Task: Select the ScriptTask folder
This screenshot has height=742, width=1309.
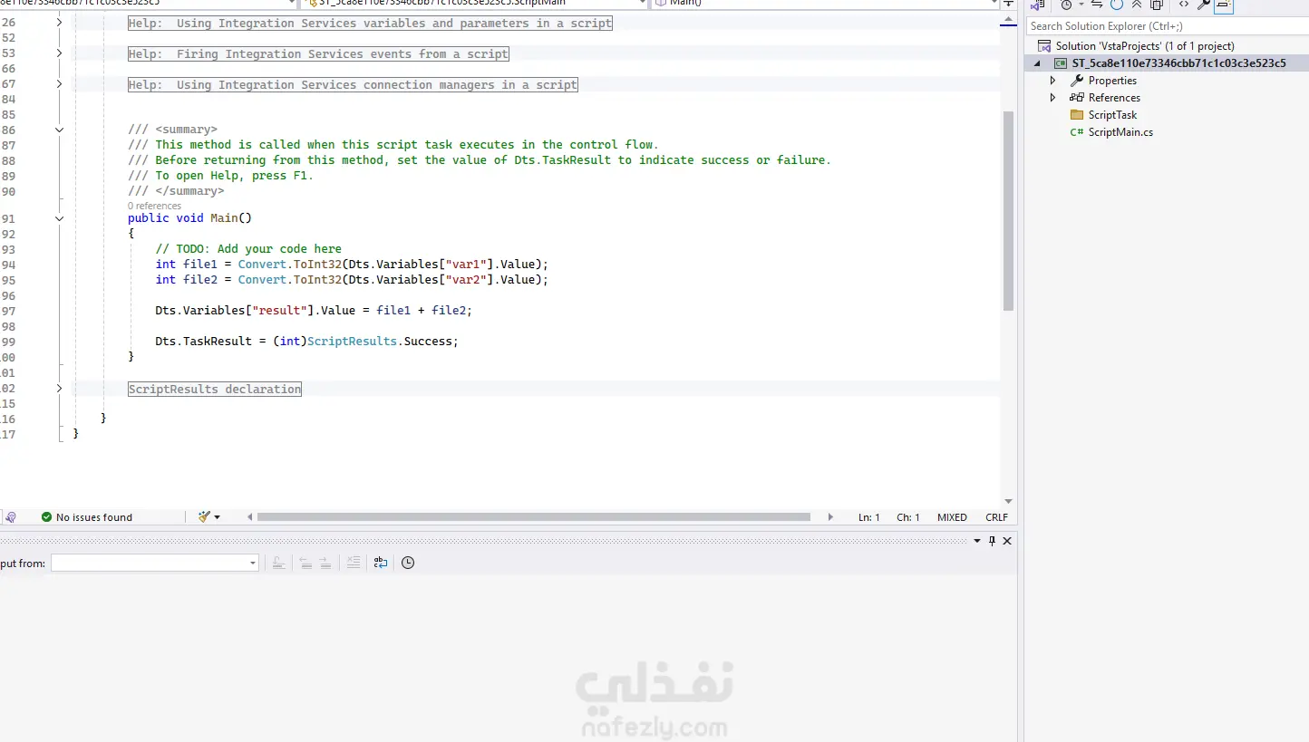Action: [1112, 115]
